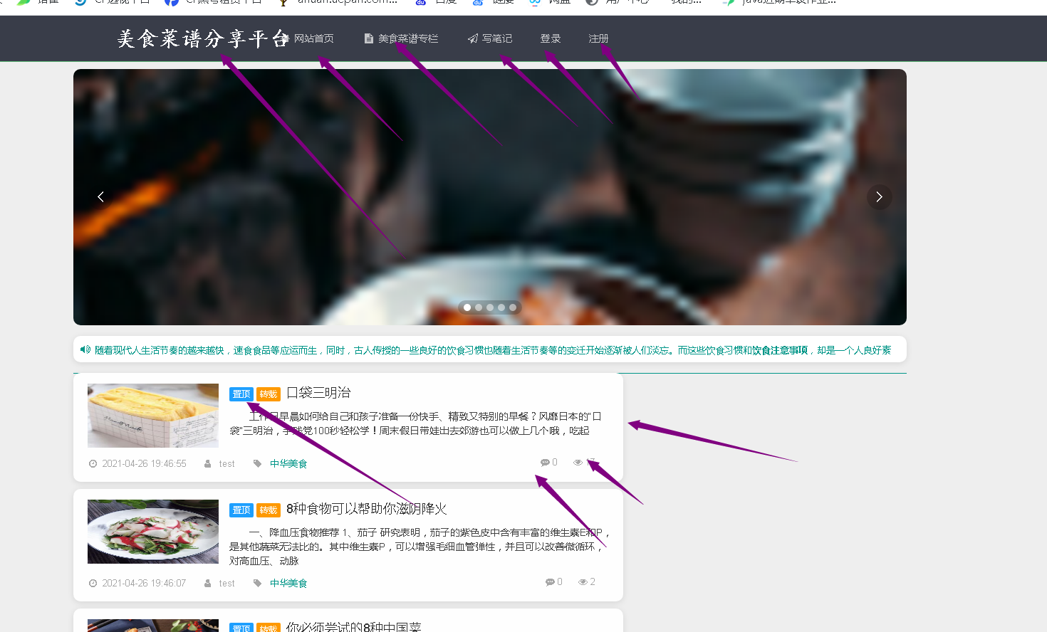Click the 登录 link in the navbar

[550, 38]
